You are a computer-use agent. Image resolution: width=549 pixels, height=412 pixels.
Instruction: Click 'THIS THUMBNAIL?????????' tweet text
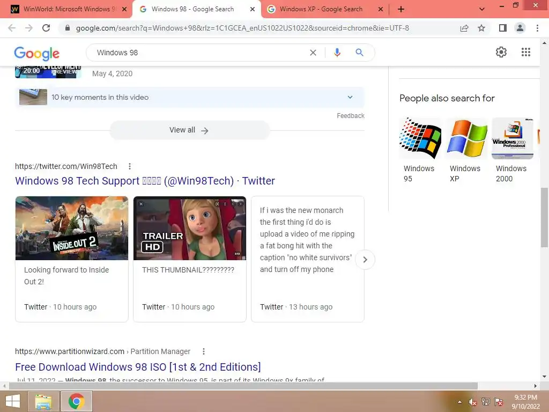point(188,270)
